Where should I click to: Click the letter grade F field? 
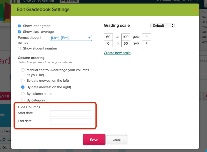click(x=146, y=43)
